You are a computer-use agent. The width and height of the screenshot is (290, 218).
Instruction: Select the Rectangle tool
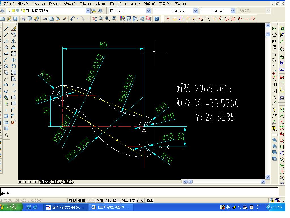click(6, 54)
